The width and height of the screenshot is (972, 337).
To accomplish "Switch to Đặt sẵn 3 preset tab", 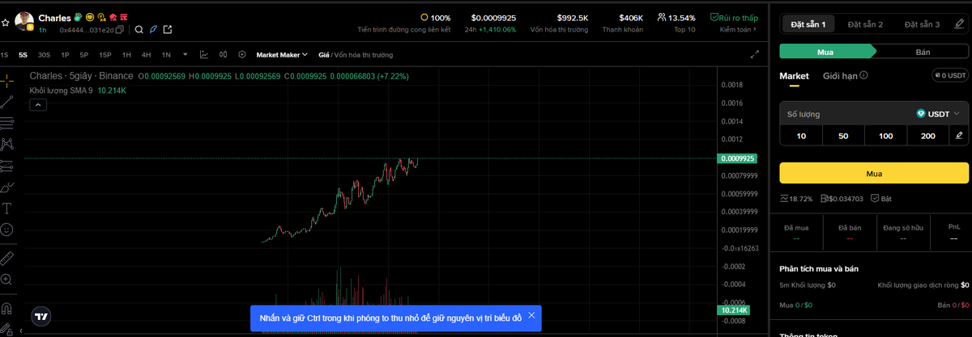I will (922, 24).
